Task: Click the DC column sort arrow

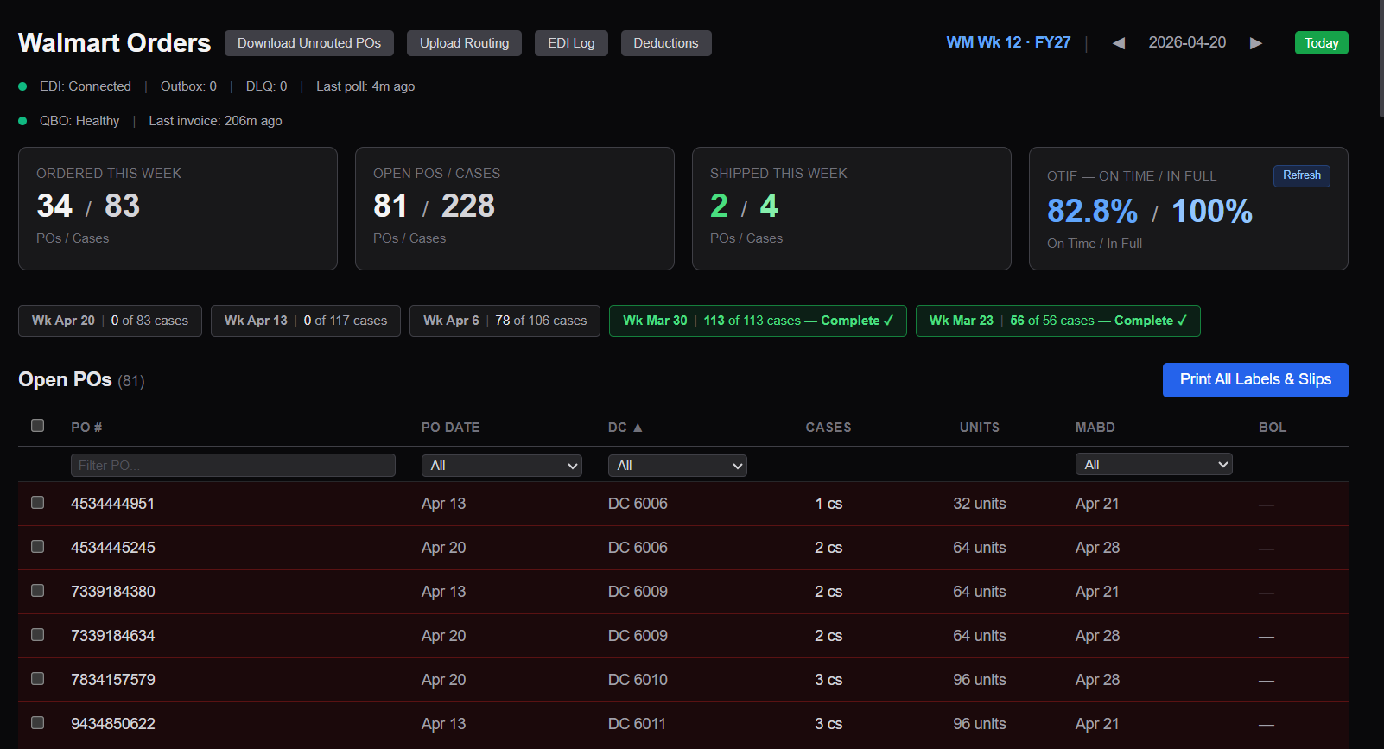Action: 638,428
